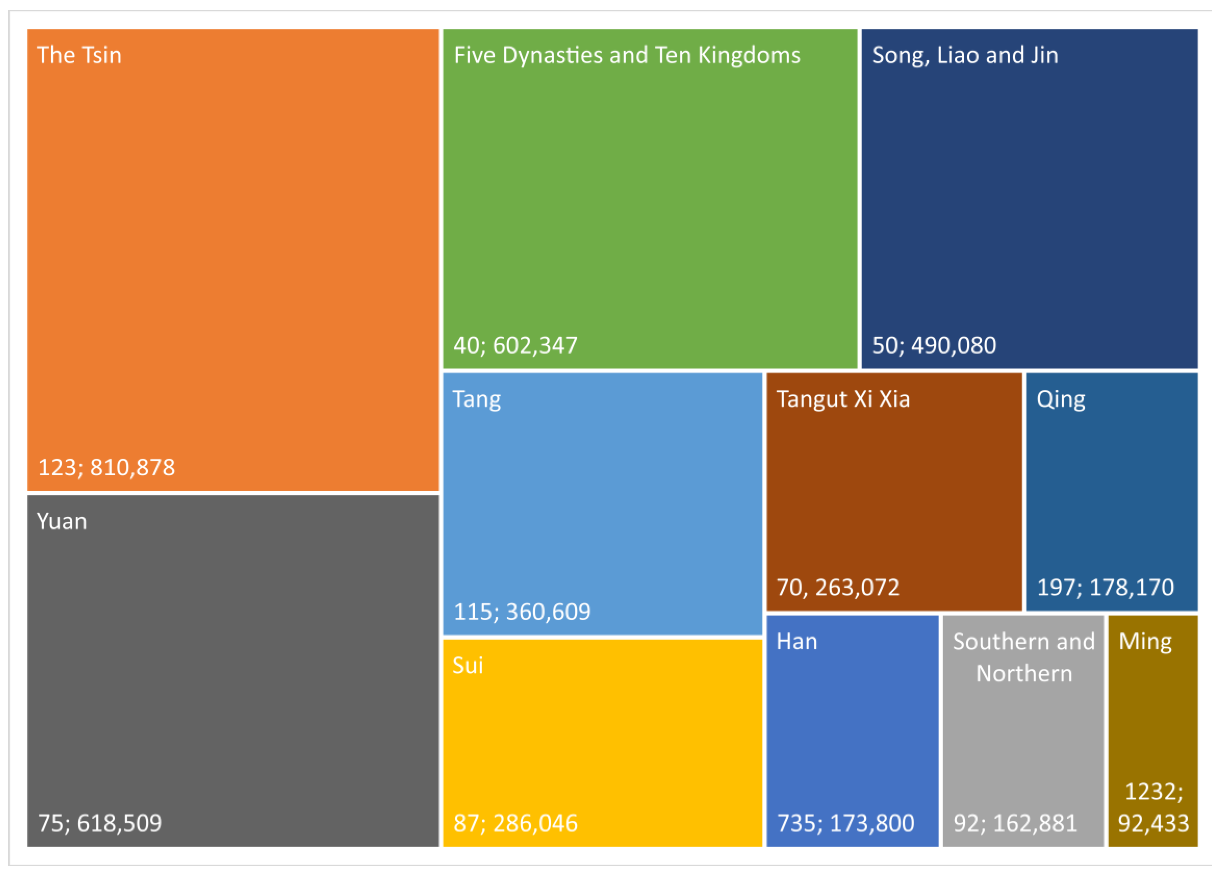Image resolution: width=1232 pixels, height=874 pixels.
Task: Select the green Five Dynasties and Ten Kingdoms block
Action: (x=649, y=199)
